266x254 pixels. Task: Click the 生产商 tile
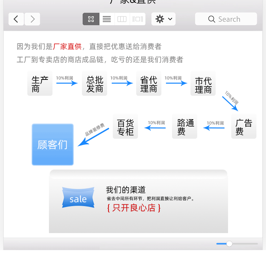pos(40,83)
